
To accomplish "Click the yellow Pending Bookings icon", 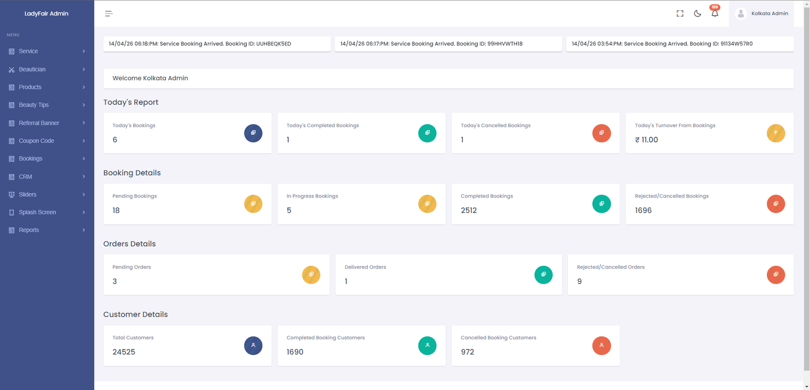I will coord(253,204).
